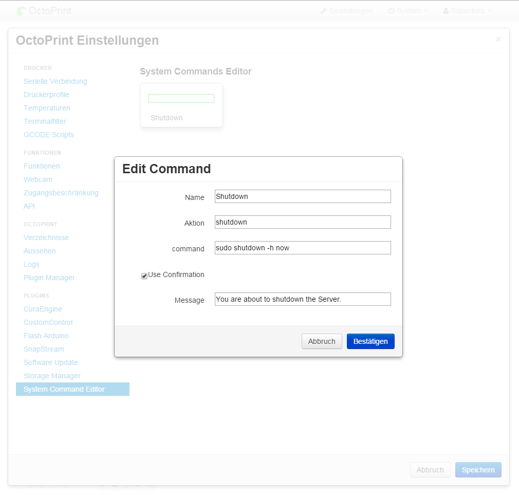Open Software Update settings
The image size is (519, 495).
tap(51, 362)
